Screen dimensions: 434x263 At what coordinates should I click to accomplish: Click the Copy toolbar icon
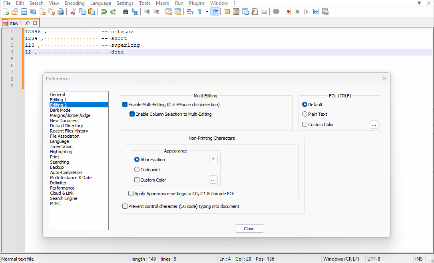click(82, 12)
